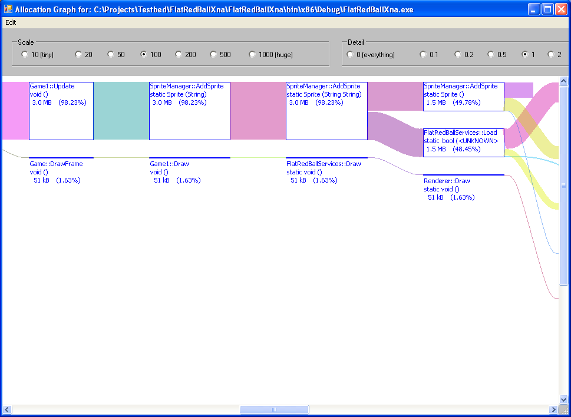Click the vertical scrollbar thumb

[x=563, y=186]
